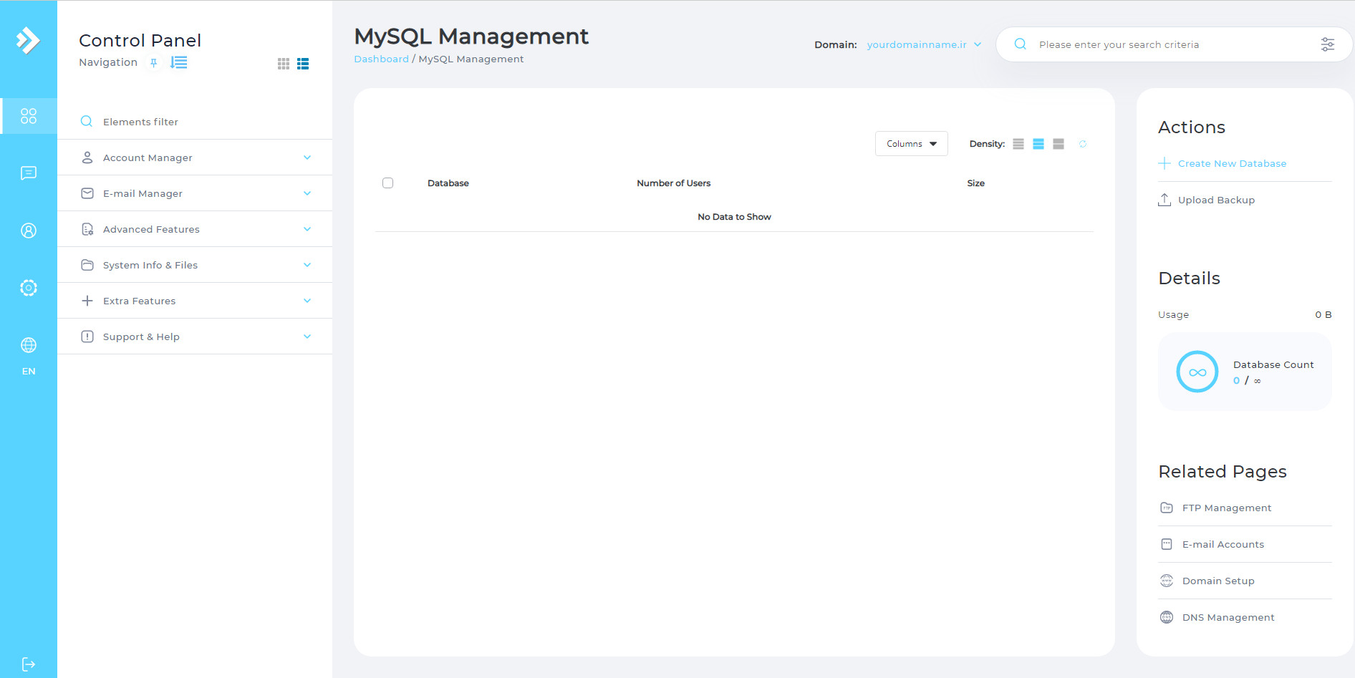Click the Domain Setup globe icon
1355x678 pixels.
pos(1167,581)
